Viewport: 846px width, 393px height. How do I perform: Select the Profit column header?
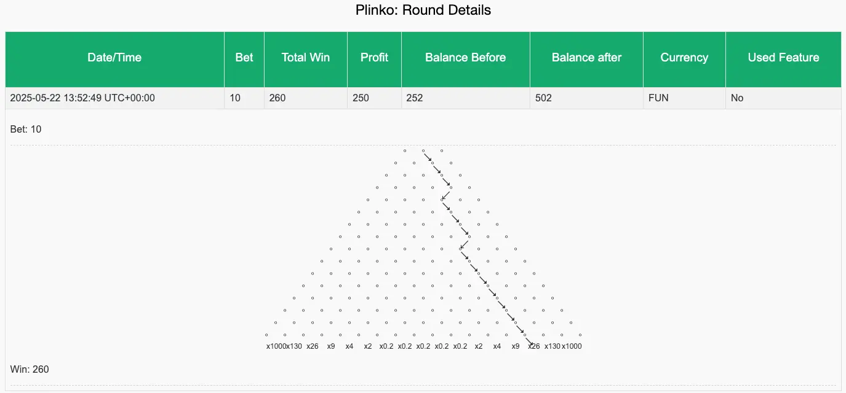coord(374,58)
